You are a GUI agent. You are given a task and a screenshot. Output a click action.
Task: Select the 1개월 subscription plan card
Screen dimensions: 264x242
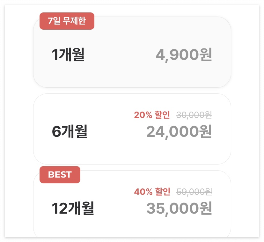[132, 52]
